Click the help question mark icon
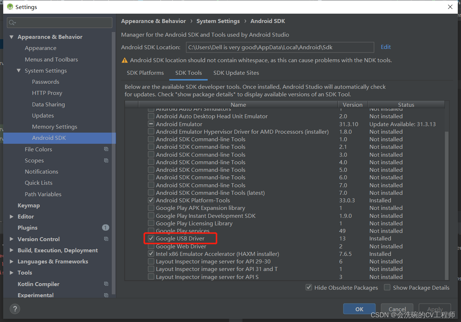The width and height of the screenshot is (461, 322). 15,309
